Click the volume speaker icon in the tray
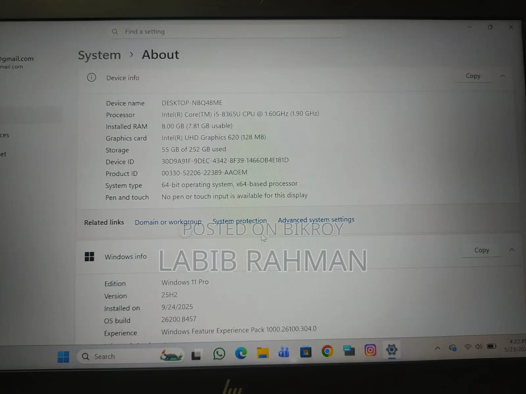This screenshot has width=526, height=394. (478, 347)
